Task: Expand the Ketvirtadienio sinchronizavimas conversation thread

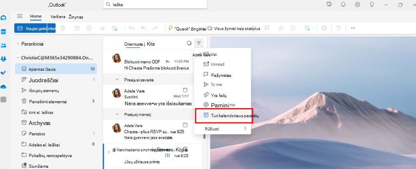Action: pyautogui.click(x=109, y=152)
